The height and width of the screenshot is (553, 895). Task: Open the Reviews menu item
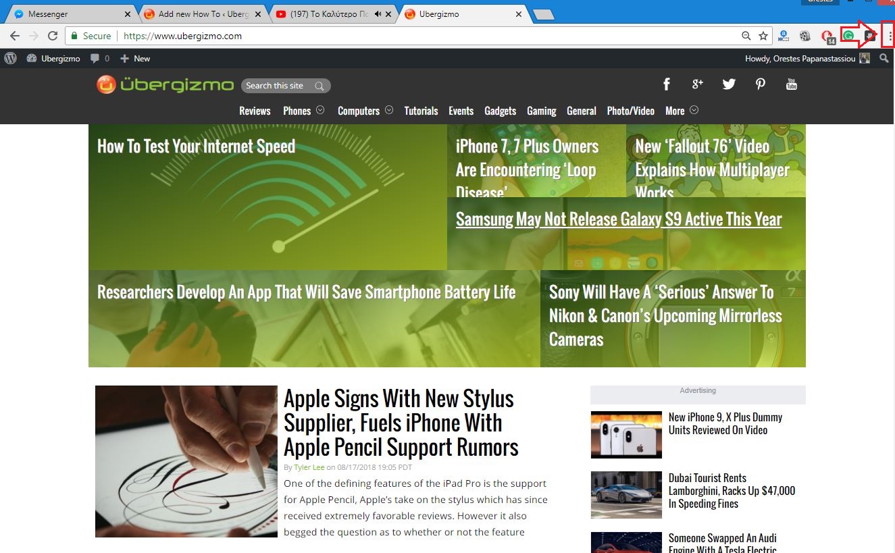click(x=255, y=111)
